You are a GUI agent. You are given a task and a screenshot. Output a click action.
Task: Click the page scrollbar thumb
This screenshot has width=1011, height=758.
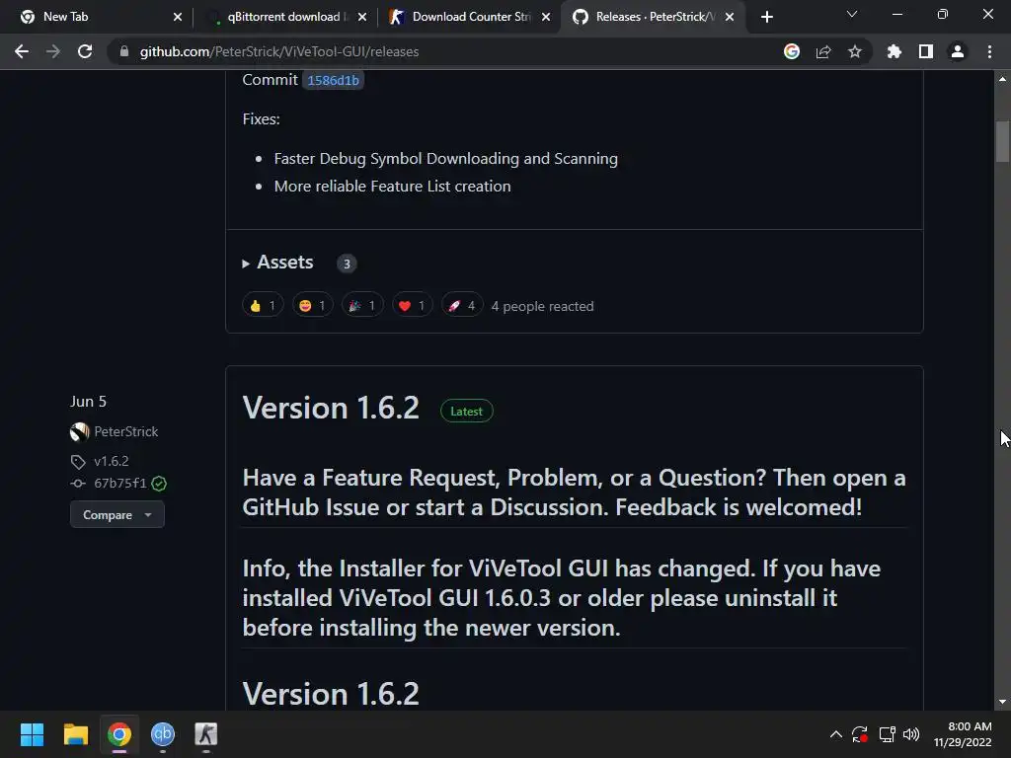pos(1002,142)
